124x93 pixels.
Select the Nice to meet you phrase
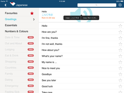click(x=51, y=68)
